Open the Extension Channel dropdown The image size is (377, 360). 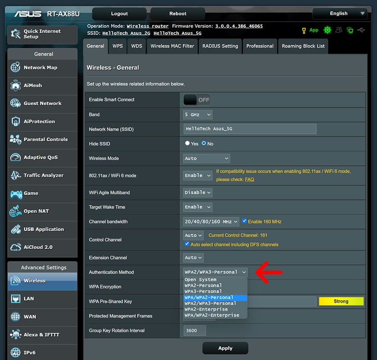193,258
